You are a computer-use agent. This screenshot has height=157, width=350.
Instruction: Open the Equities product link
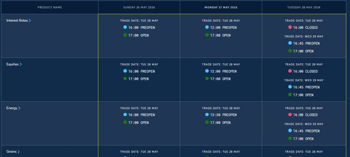tap(12, 64)
